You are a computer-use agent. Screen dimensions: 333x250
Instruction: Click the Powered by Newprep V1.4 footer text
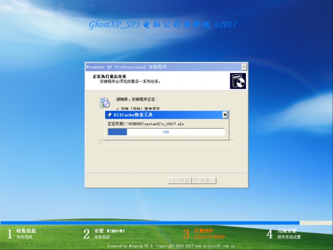171,246
